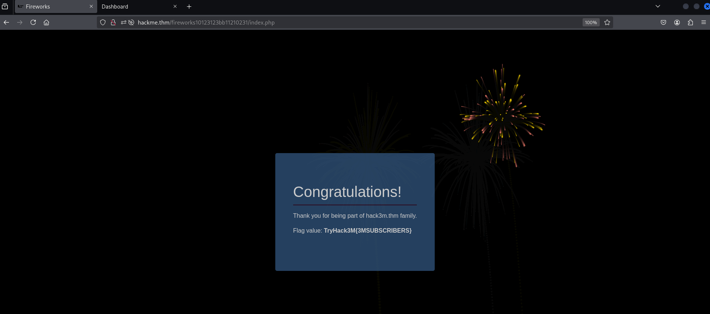Switch to the Dashboard tab

[134, 7]
